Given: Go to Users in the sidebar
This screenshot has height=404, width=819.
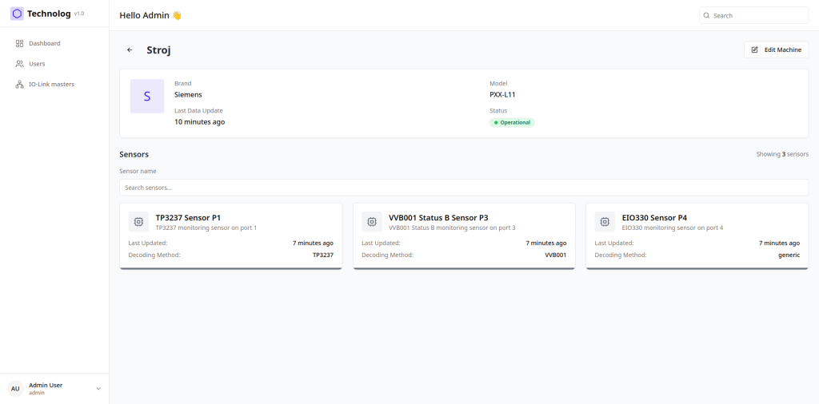Looking at the screenshot, I should click(37, 64).
